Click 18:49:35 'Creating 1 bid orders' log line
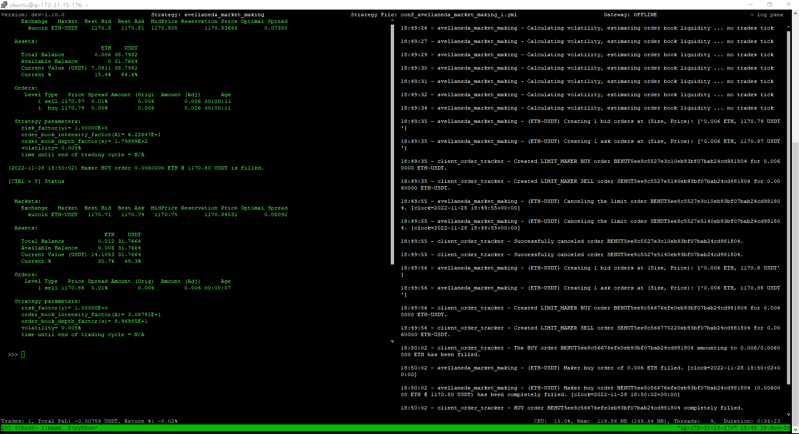This screenshot has height=434, width=799. 591,125
